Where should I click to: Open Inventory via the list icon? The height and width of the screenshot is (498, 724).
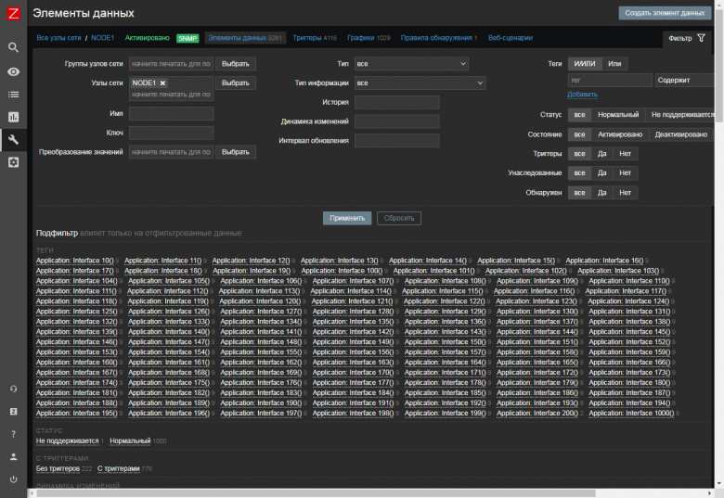click(13, 95)
